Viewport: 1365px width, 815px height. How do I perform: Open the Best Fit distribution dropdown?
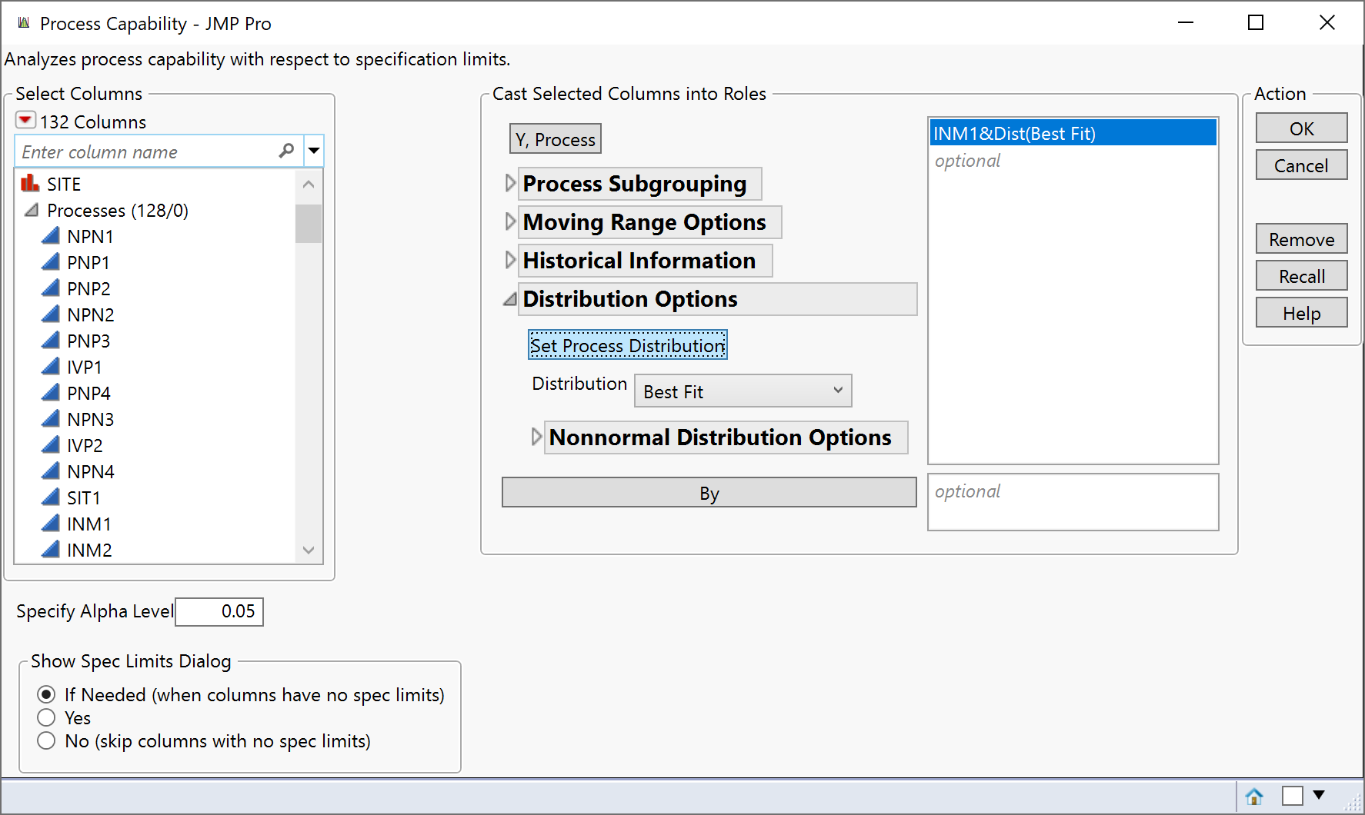pos(838,391)
